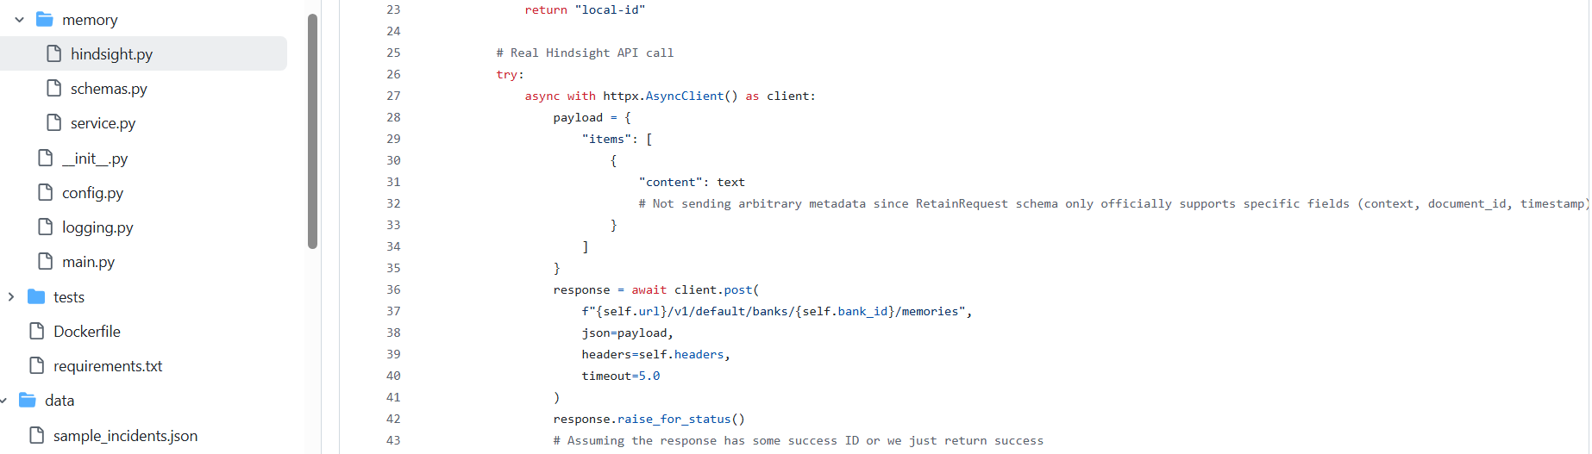The height and width of the screenshot is (454, 1592).
Task: Click the Dockerfile file icon
Action: pyautogui.click(x=36, y=331)
